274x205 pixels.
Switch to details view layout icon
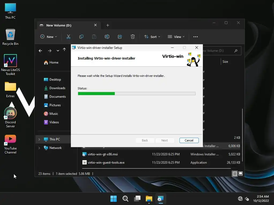coord(235,174)
